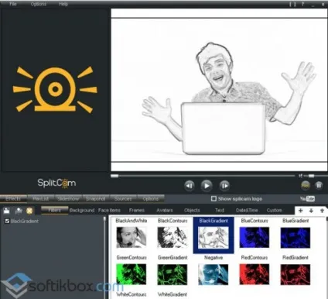Image resolution: width=328 pixels, height=299 pixels.
Task: Select the BlueGradient filter thumbnail
Action: click(296, 237)
